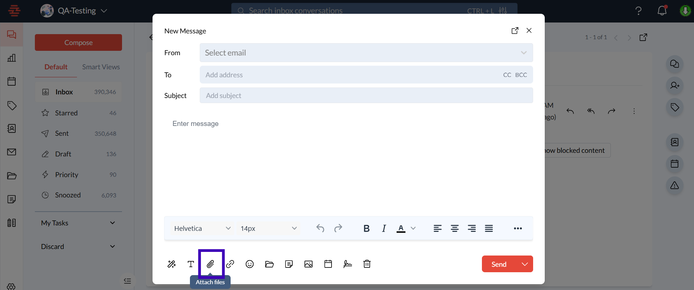Insert an image into the message

click(x=309, y=264)
